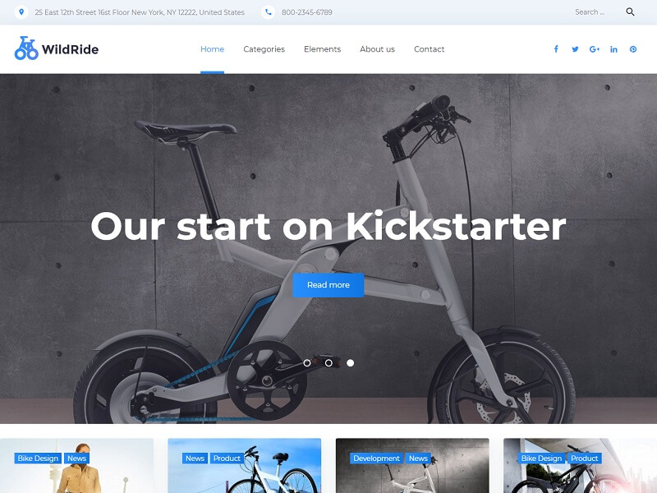657x493 pixels.
Task: Click the Read more button
Action: click(328, 285)
